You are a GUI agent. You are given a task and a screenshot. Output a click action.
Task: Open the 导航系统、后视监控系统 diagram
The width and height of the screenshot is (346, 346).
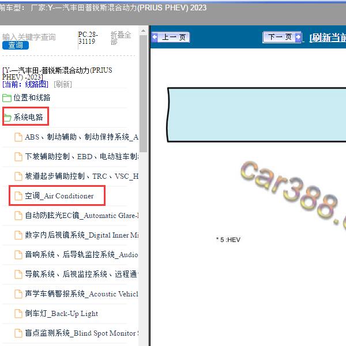click(82, 274)
